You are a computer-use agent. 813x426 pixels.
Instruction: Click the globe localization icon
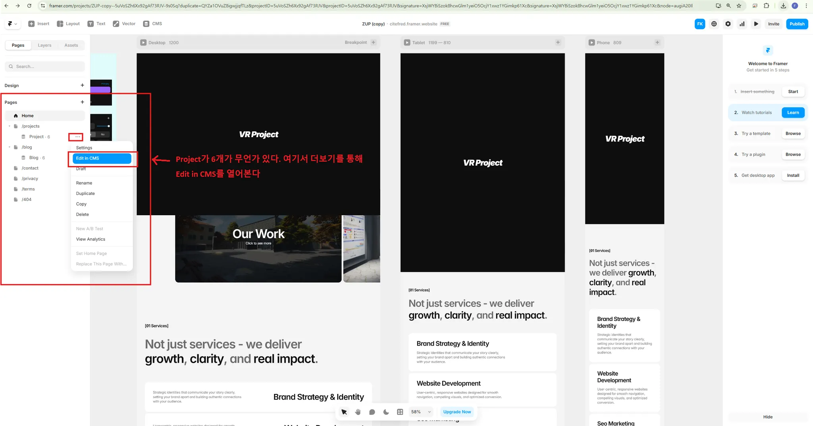click(x=714, y=24)
